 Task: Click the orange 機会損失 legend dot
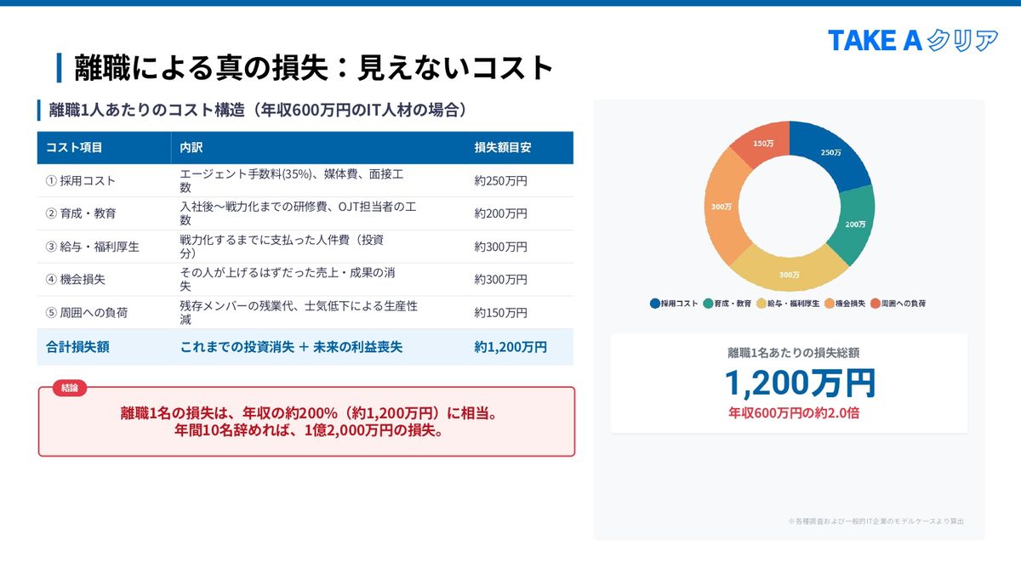(x=829, y=303)
